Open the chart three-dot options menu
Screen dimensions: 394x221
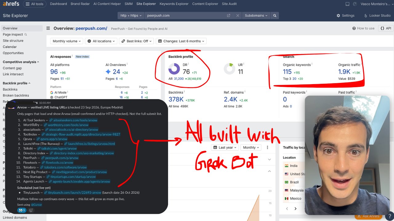[267, 148]
